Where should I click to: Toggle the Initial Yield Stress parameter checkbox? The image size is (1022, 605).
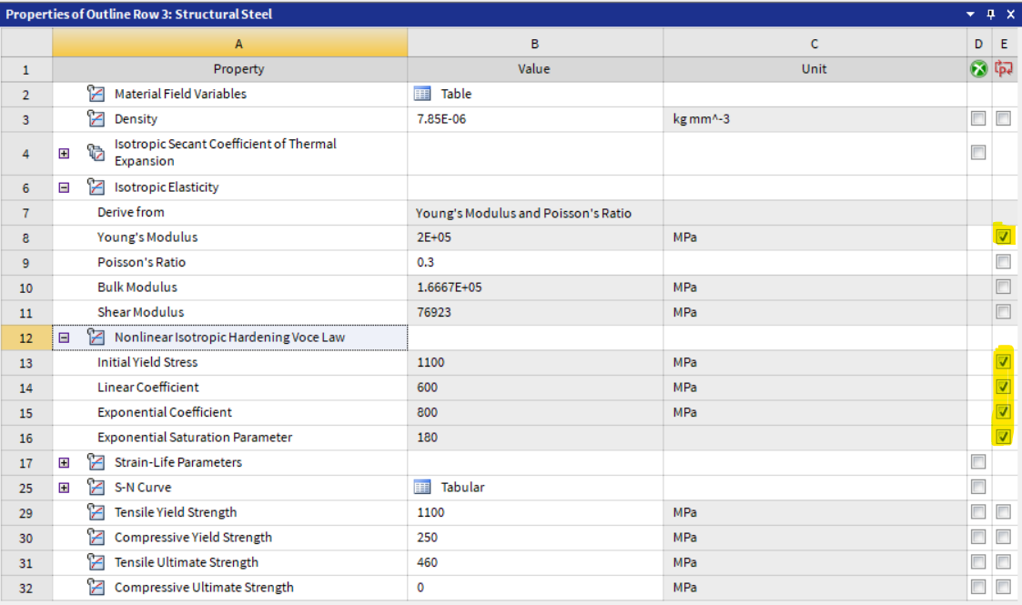(1002, 361)
